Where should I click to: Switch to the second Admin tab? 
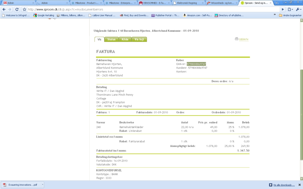[x=52, y=3]
